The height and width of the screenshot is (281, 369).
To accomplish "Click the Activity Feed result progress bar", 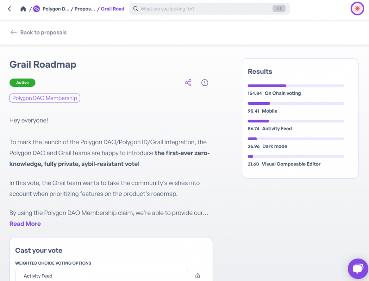I will (x=296, y=121).
